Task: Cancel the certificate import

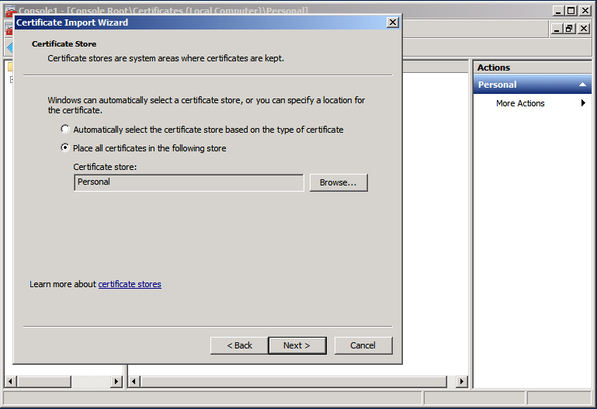Action: tap(363, 345)
